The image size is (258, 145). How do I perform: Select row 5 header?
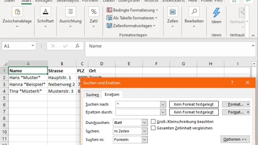4,98
